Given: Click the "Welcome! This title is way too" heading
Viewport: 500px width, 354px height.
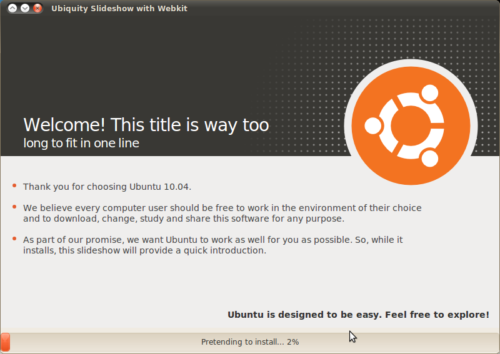Looking at the screenshot, I should pyautogui.click(x=146, y=125).
